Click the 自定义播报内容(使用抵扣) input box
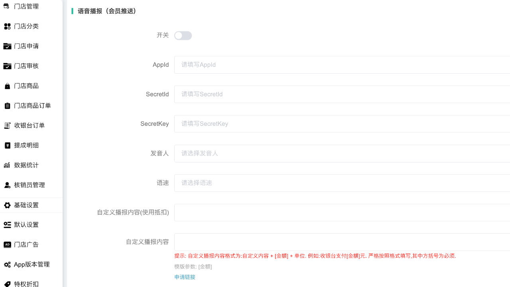 342,213
